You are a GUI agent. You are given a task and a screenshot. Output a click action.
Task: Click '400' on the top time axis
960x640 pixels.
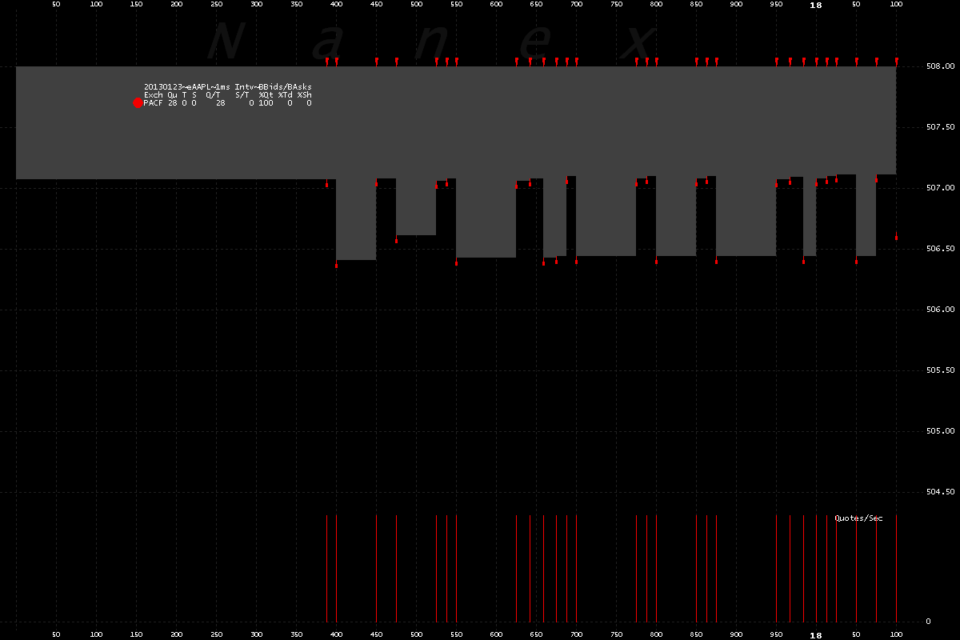click(336, 5)
